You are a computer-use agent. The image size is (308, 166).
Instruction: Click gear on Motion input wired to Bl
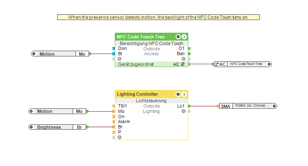[34, 54]
